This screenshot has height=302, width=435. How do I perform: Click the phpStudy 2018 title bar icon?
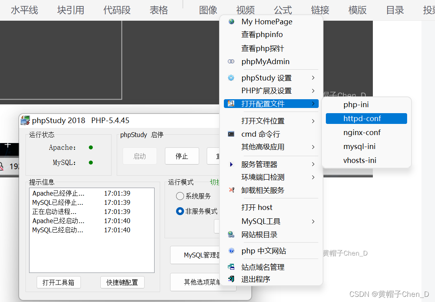pyautogui.click(x=25, y=120)
